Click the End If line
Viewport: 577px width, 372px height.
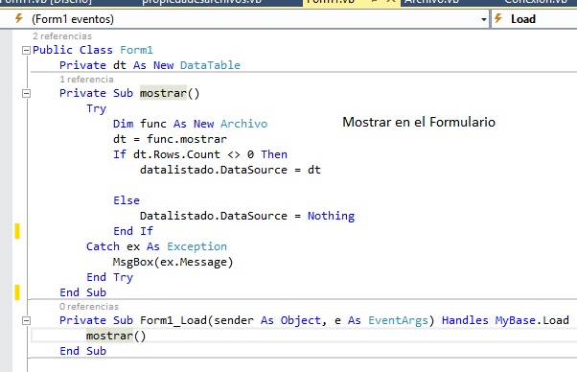133,231
